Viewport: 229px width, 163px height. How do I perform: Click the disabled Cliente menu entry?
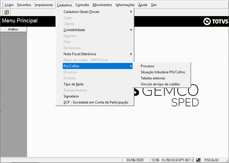click(98, 24)
